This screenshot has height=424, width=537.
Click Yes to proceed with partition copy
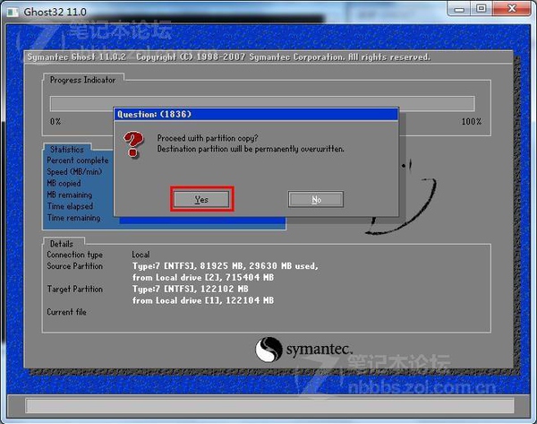pos(201,199)
